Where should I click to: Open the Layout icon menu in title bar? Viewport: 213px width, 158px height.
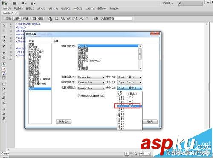pyautogui.click(x=15, y=3)
